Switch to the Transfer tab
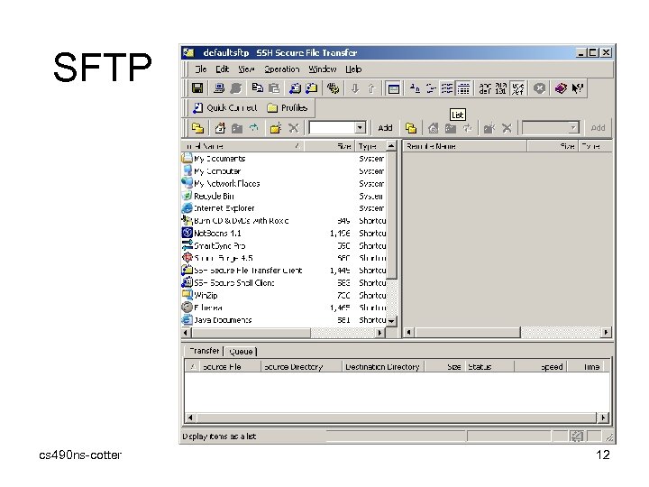 204,351
